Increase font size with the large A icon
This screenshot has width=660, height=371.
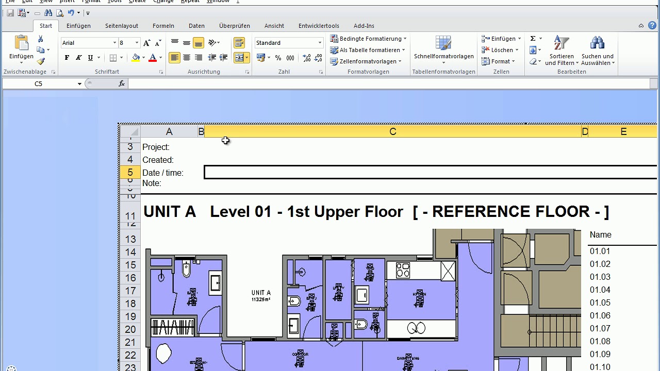tap(147, 43)
